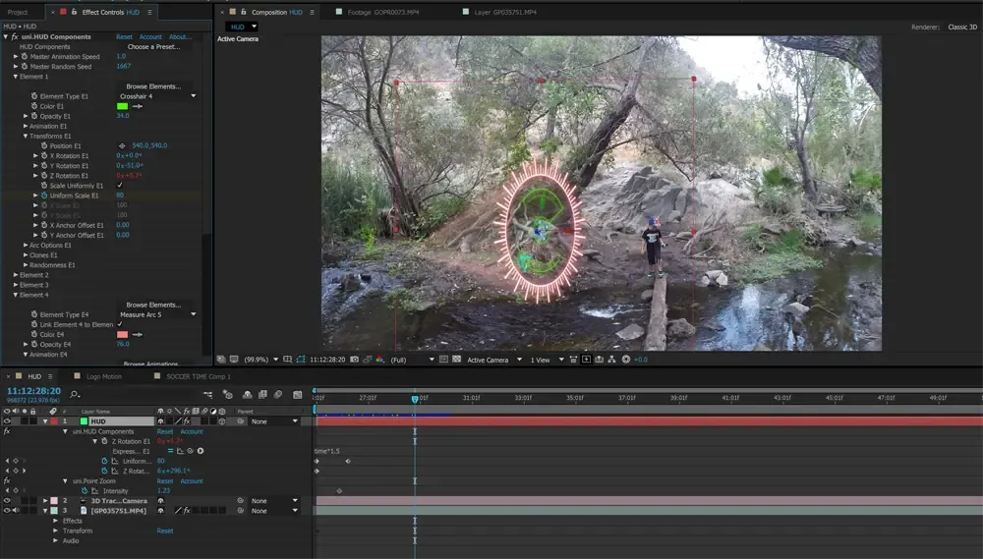Click the Color E1 eyedropper icon

pos(138,106)
